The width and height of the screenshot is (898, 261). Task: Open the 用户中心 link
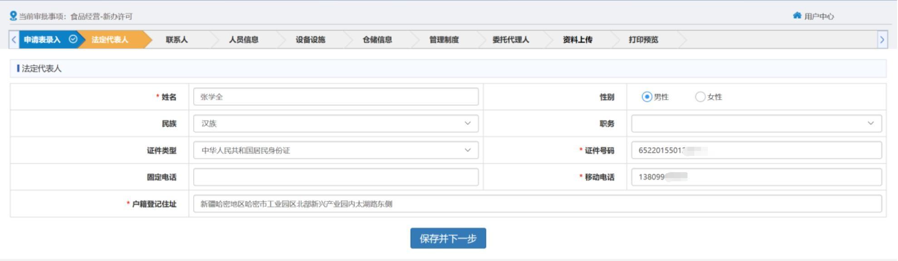pos(819,16)
